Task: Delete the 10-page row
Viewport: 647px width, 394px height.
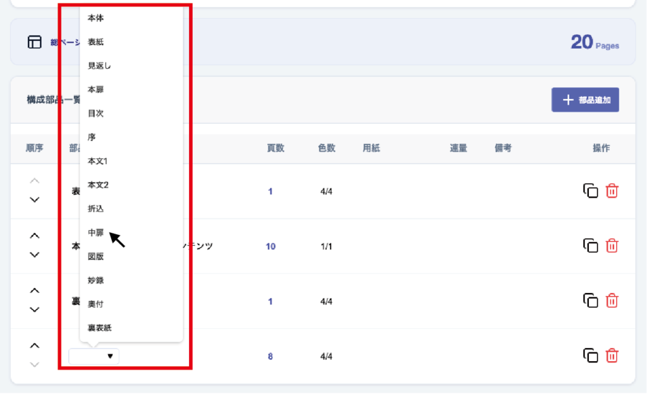Action: click(x=612, y=246)
